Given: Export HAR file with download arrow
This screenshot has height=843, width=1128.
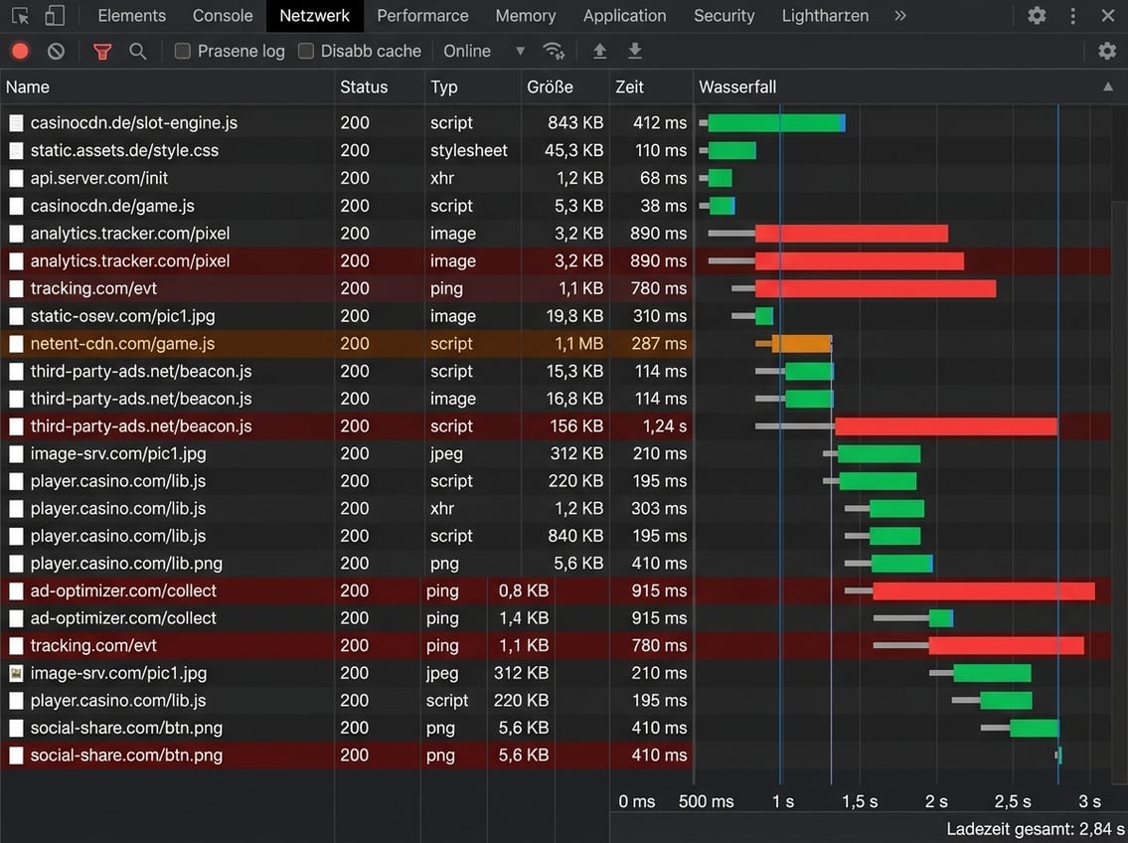Looking at the screenshot, I should tap(634, 51).
